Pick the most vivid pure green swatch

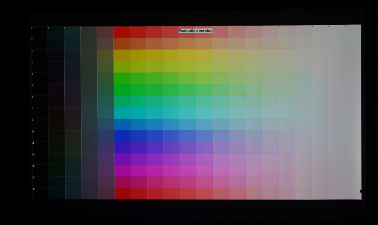click(121, 90)
